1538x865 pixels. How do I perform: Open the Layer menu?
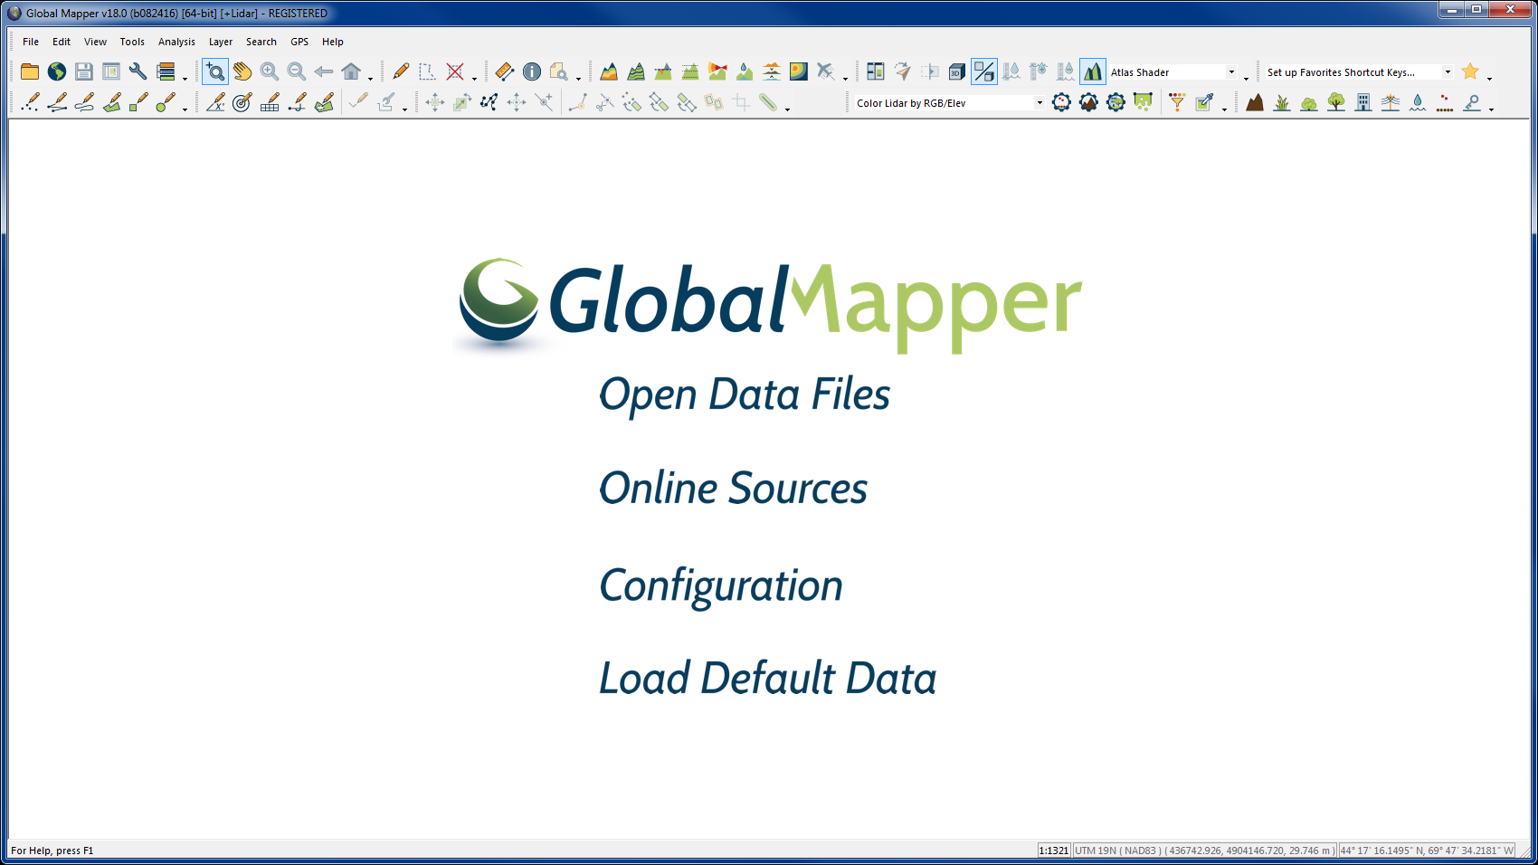tap(221, 42)
